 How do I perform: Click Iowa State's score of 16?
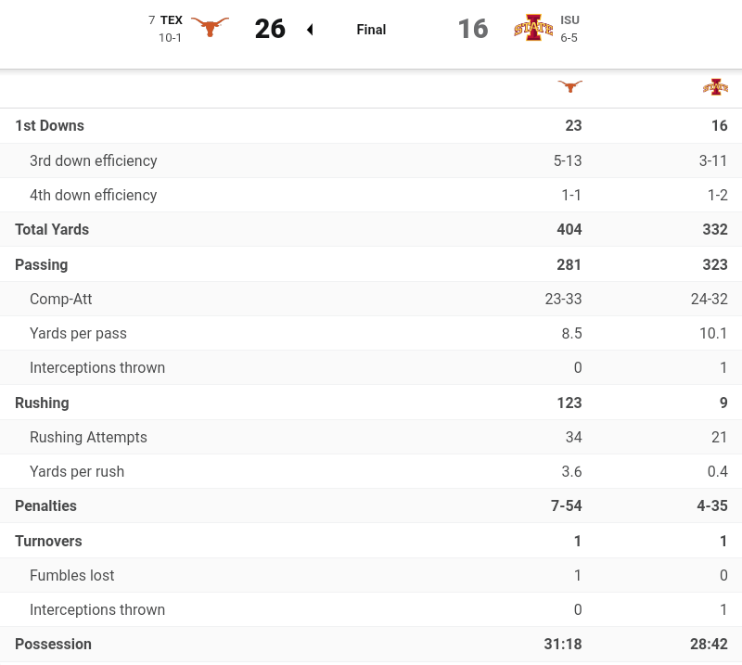pyautogui.click(x=473, y=29)
